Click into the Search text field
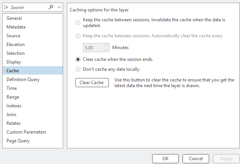This screenshot has height=164, width=240. pyautogui.click(x=28, y=7)
